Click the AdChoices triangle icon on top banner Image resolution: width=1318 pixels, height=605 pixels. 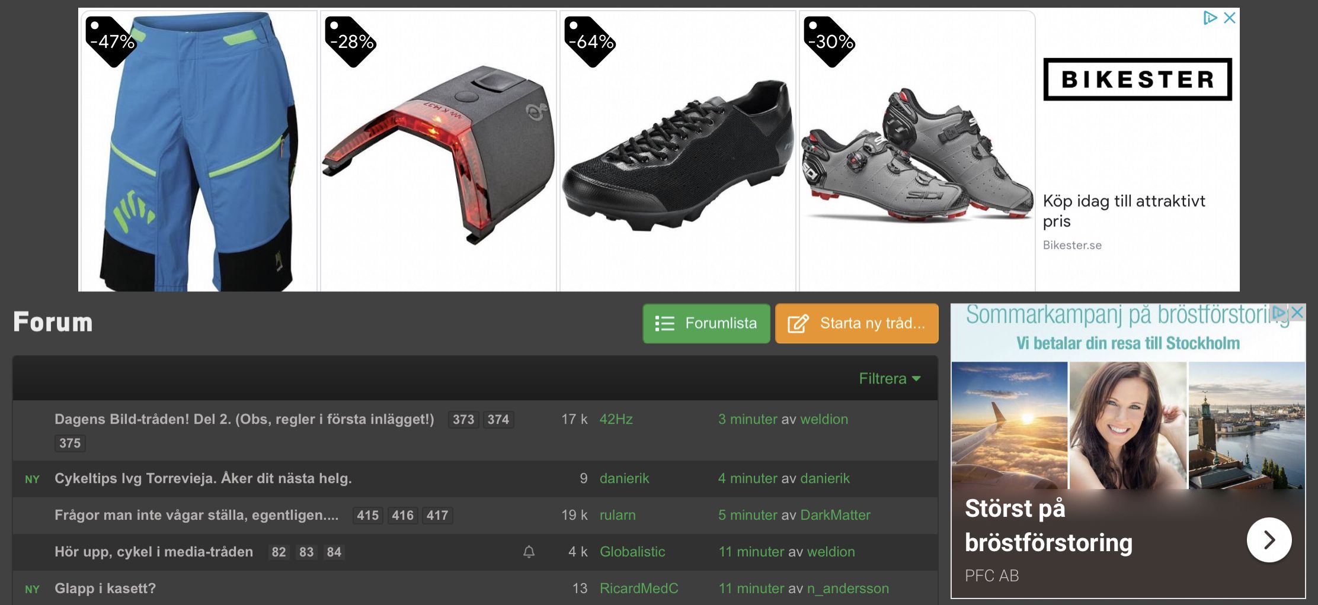[1210, 18]
